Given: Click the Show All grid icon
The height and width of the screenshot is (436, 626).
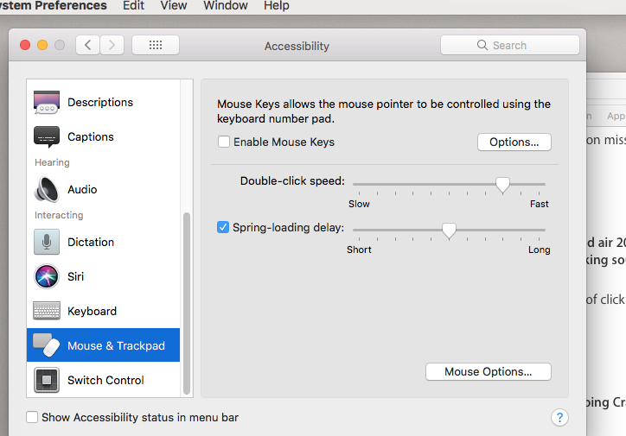Looking at the screenshot, I should pyautogui.click(x=156, y=45).
